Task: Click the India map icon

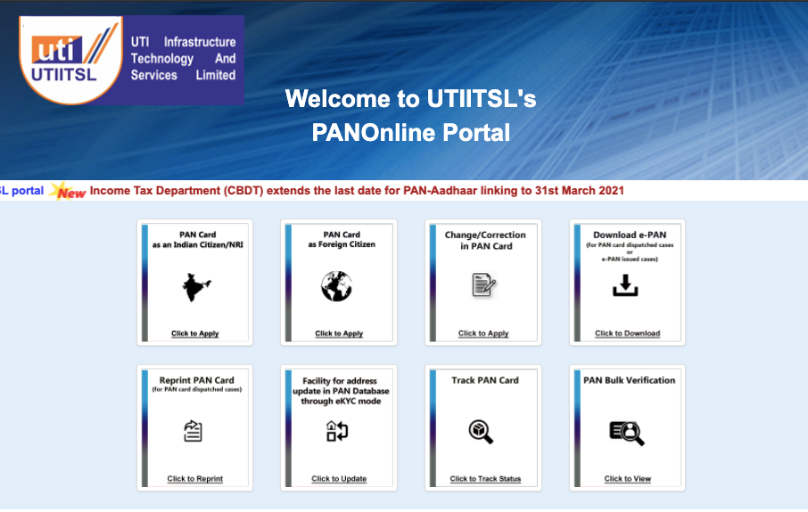Action: (196, 286)
